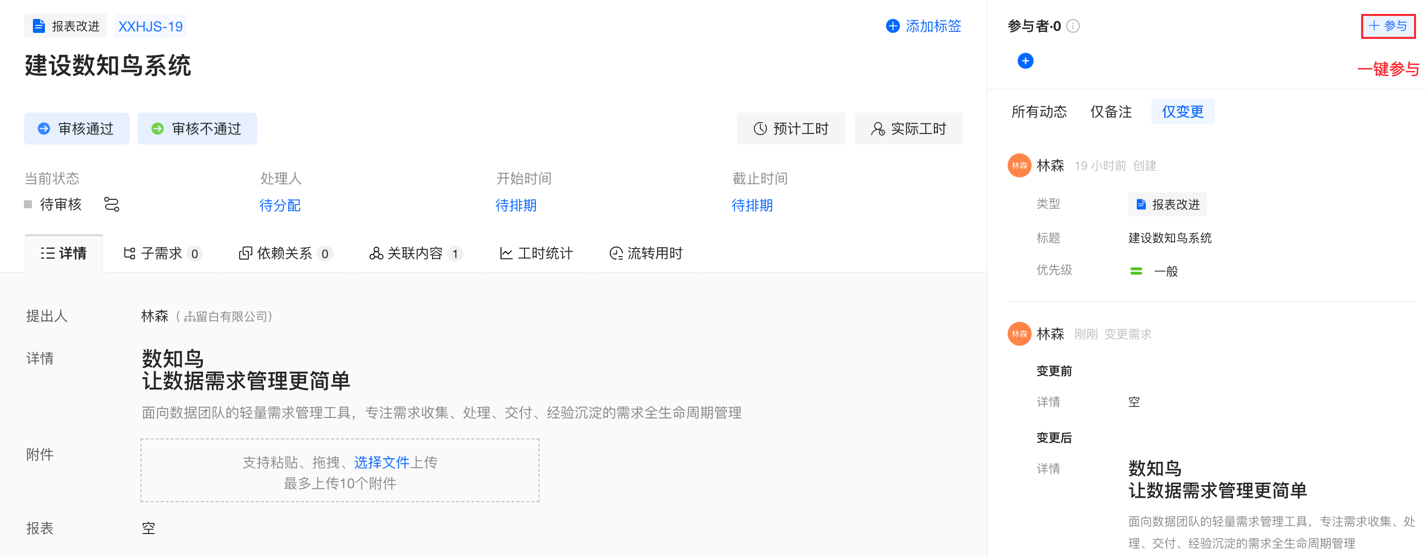Open the 处理人 待分配 selector

tap(280, 205)
